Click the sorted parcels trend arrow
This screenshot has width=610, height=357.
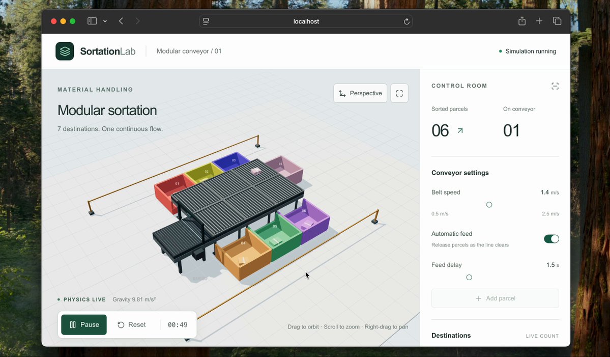click(460, 131)
